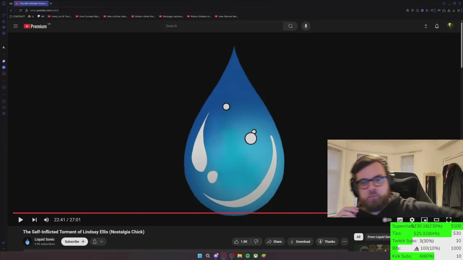Send a Thanks to the creator
Viewport: 463px width, 260px height.
pos(327,242)
